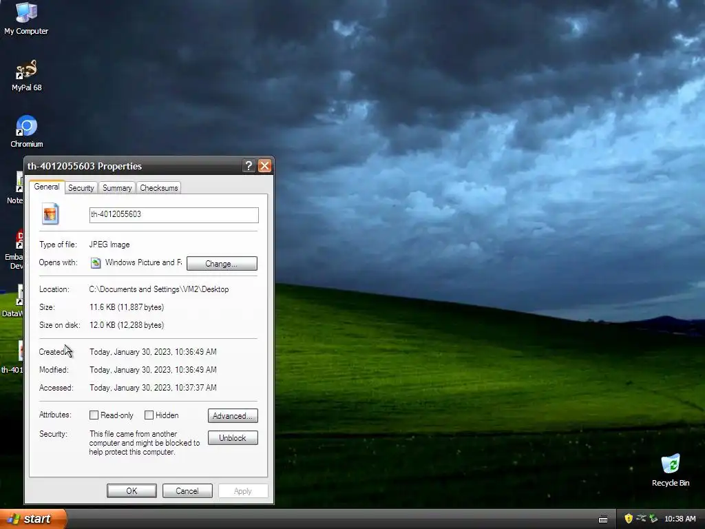The height and width of the screenshot is (529, 705).
Task: Select the partially hidden Note desktop shortcut
Action: point(16,188)
